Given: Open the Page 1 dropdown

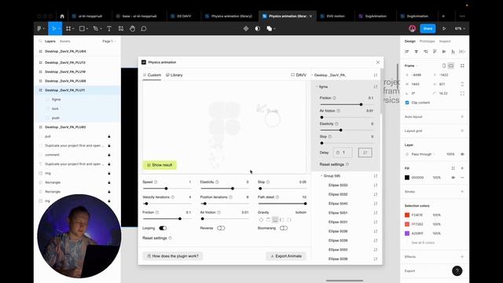Looking at the screenshot, I should coord(109,42).
